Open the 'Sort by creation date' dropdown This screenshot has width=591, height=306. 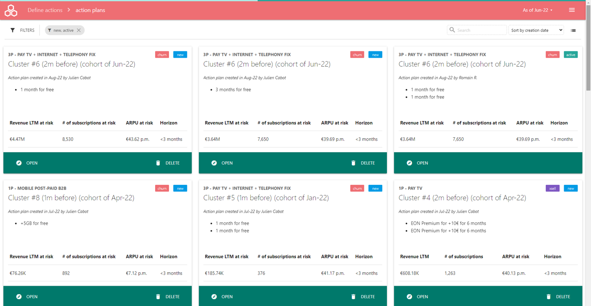(x=536, y=30)
